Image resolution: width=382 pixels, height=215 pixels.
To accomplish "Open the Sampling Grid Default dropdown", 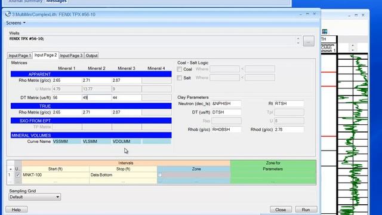I will [x=35, y=197].
